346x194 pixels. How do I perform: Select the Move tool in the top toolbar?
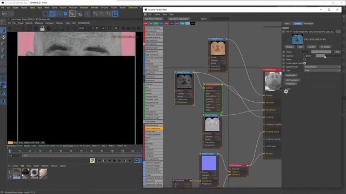pyautogui.click(x=52, y=14)
